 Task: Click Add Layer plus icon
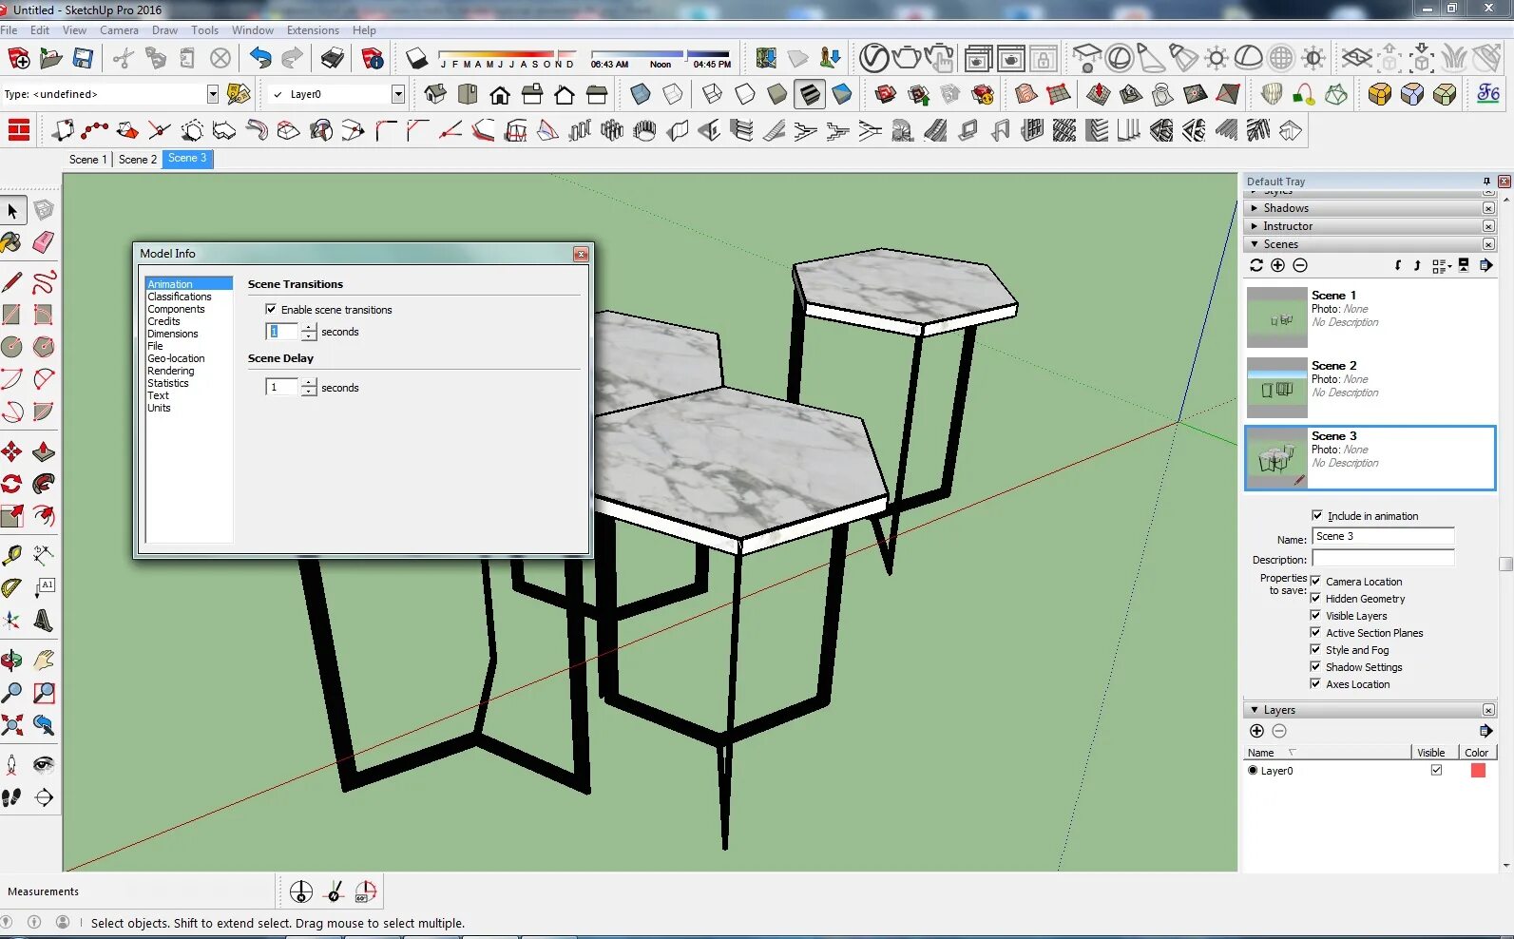pyautogui.click(x=1256, y=731)
